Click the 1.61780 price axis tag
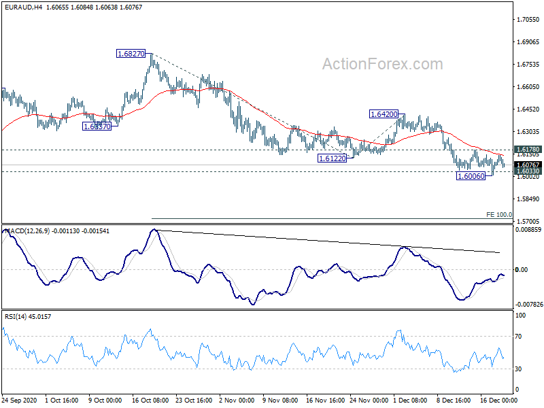This screenshot has height=408, width=544. (x=528, y=150)
